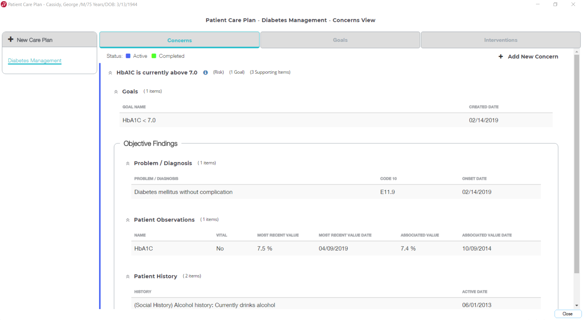Click the application logo in title bar
Image resolution: width=583 pixels, height=320 pixels.
[4, 4]
